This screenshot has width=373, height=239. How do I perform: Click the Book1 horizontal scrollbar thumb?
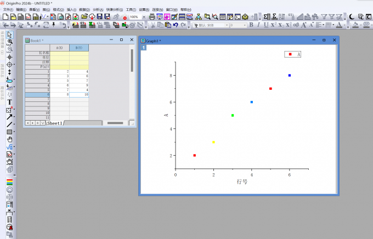click(x=115, y=123)
